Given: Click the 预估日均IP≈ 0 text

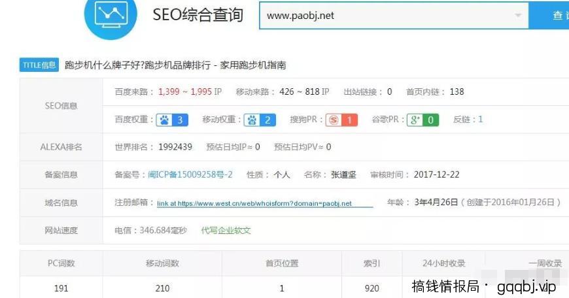Looking at the screenshot, I should [x=233, y=147].
